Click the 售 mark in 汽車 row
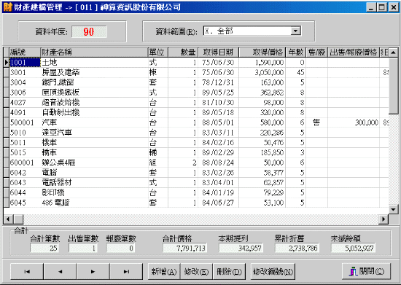This screenshot has width=401, height=285. point(316,122)
